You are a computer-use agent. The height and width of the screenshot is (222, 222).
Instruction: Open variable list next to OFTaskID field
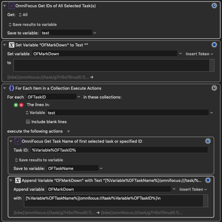point(79,97)
